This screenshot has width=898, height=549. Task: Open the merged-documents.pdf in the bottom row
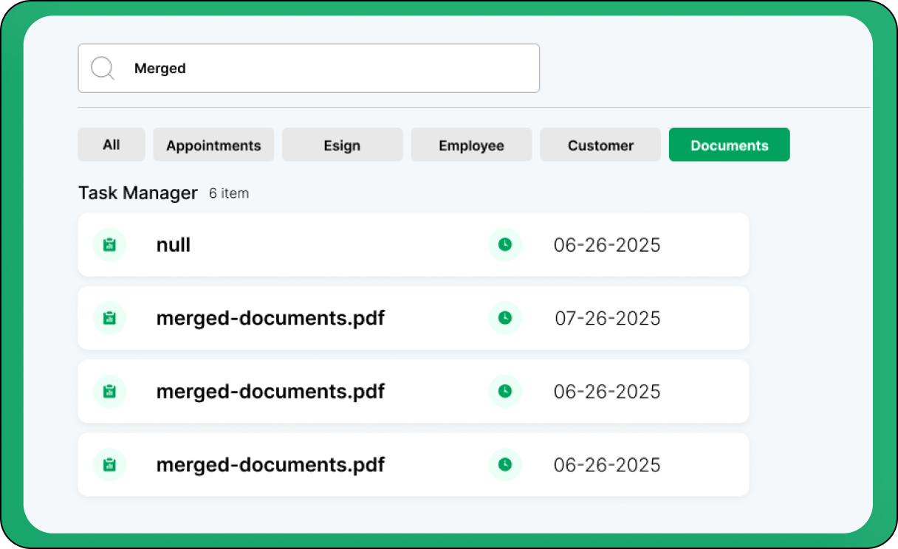(x=270, y=465)
